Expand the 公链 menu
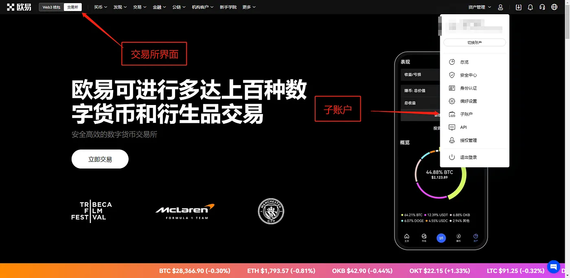Screen dimensions: 570x278 click(x=179, y=7)
